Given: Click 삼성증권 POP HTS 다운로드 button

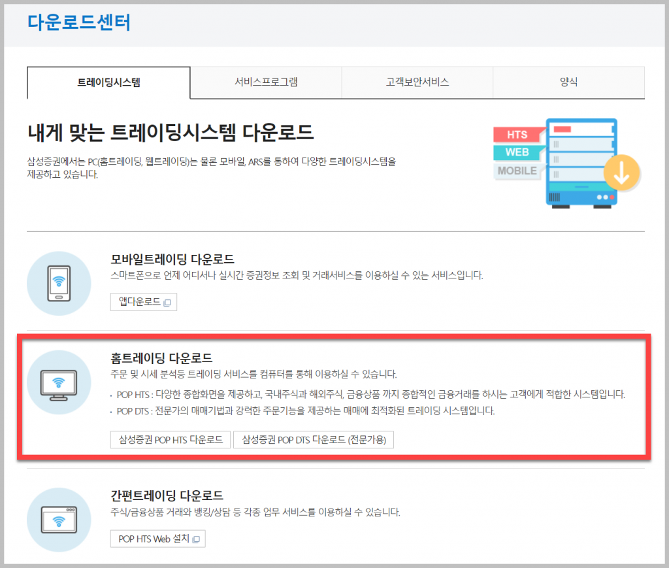Looking at the screenshot, I should [171, 439].
